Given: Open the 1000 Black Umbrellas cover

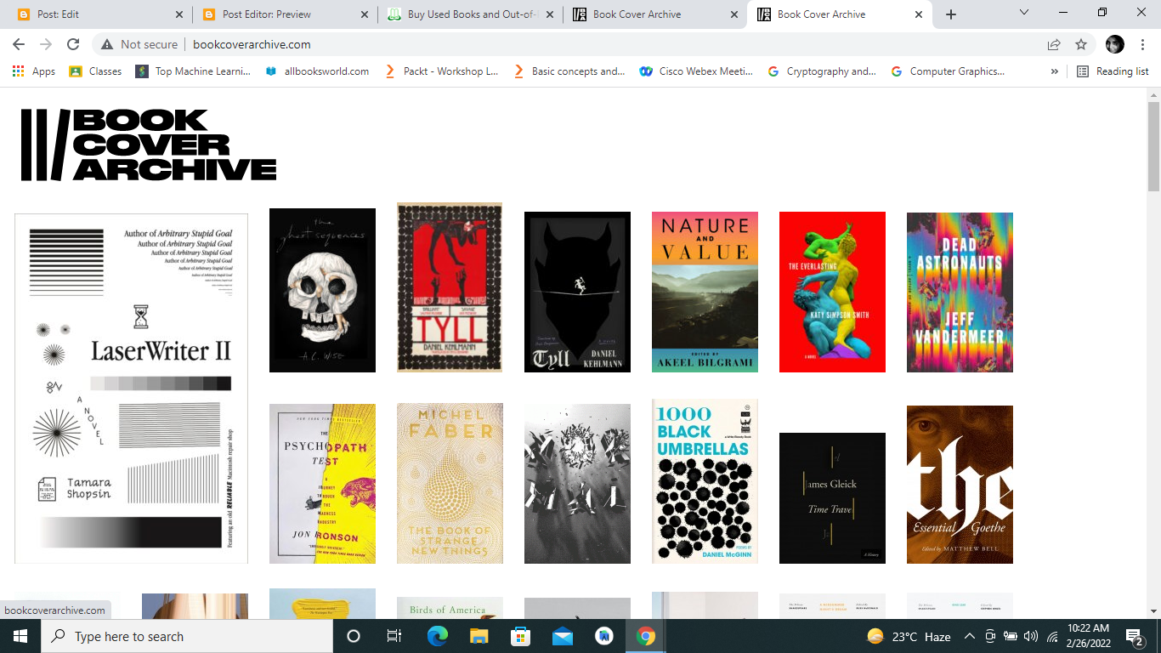Looking at the screenshot, I should pyautogui.click(x=705, y=481).
